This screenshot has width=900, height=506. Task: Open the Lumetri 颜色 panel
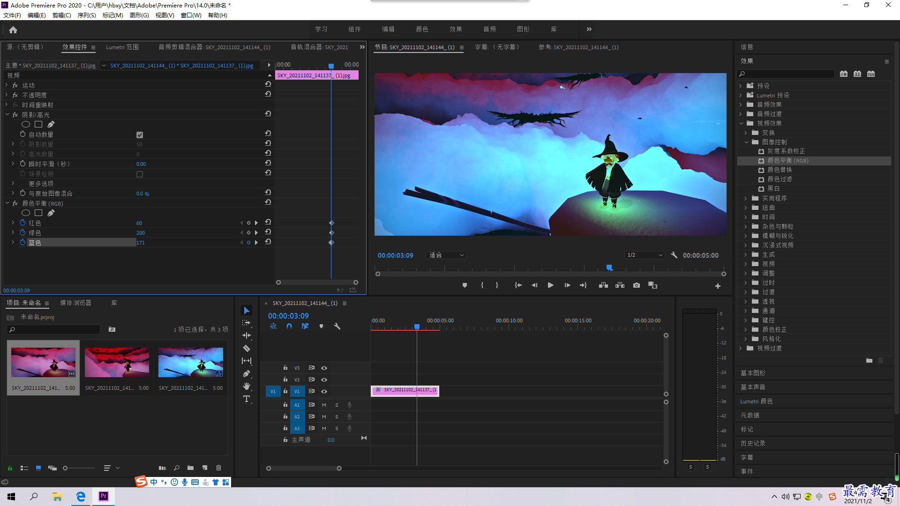(x=756, y=401)
